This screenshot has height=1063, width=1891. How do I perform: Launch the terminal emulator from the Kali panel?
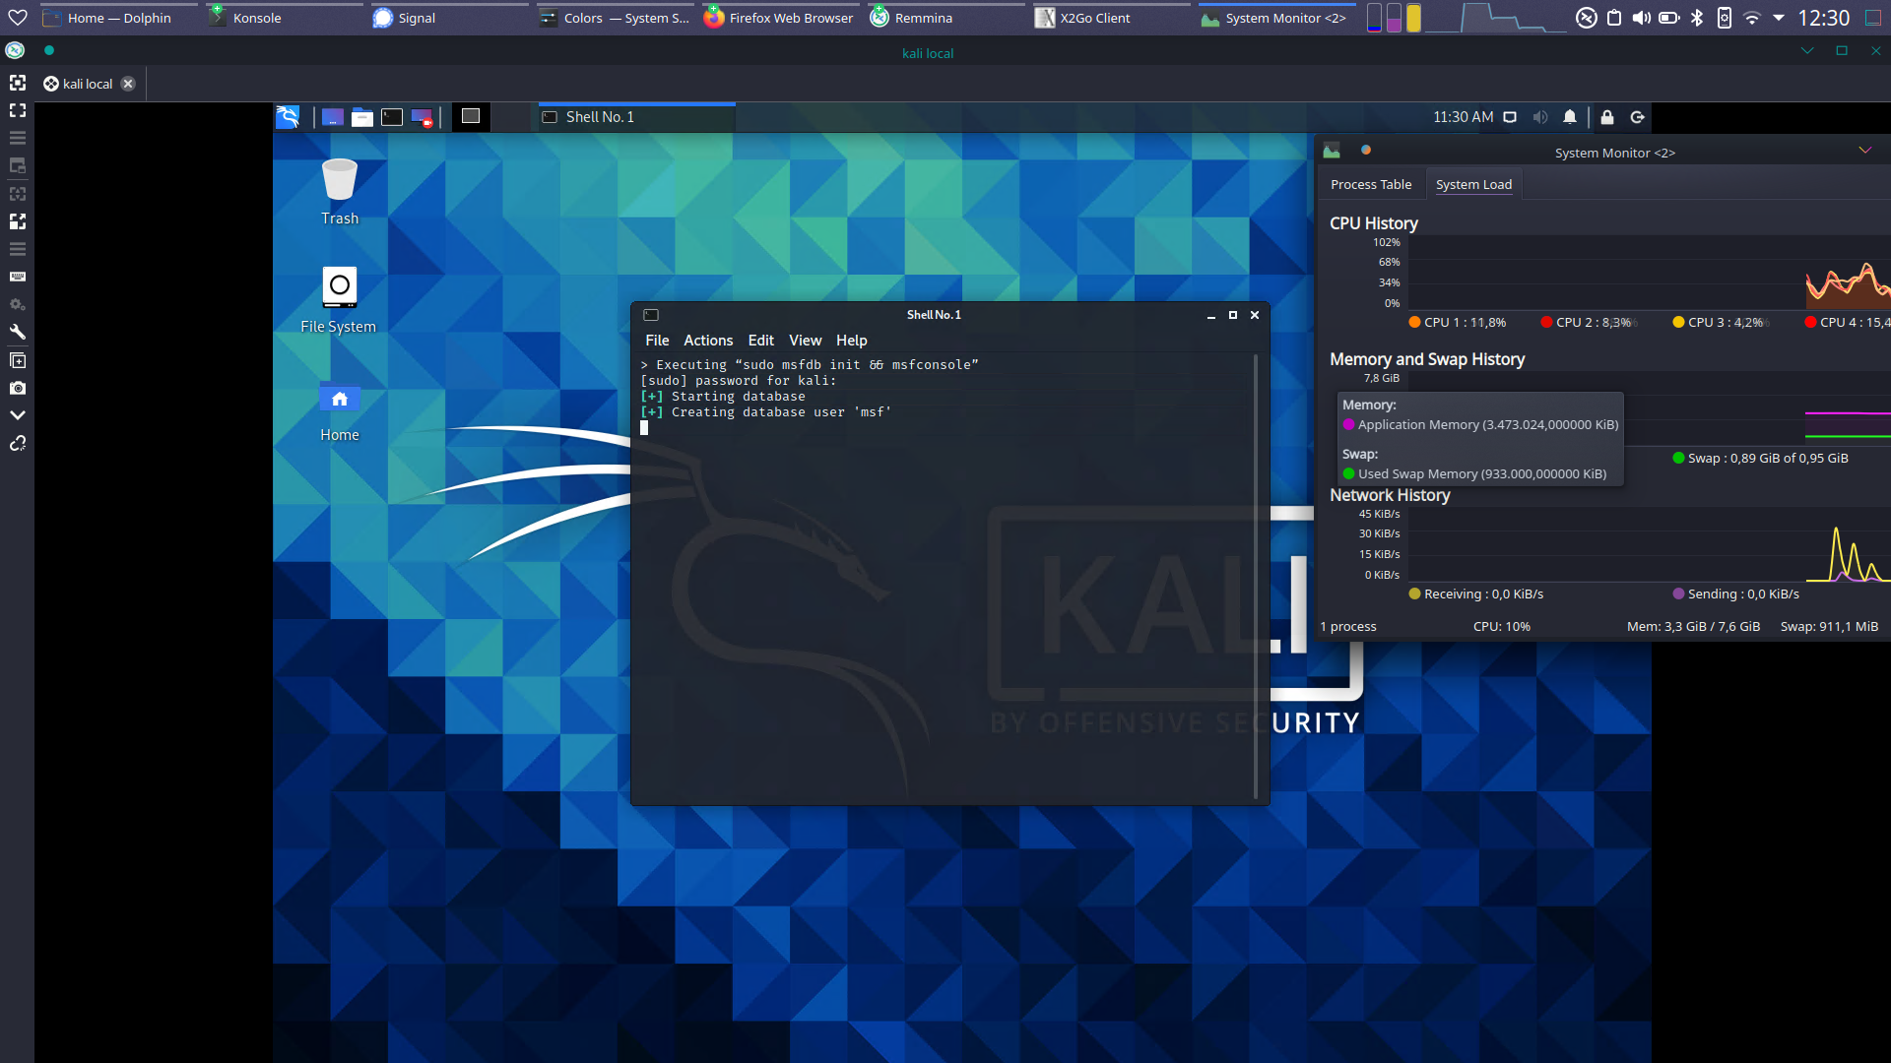tap(392, 117)
